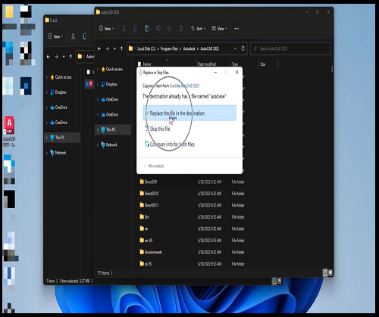Screen dimensions: 379x317
Task: Click forward arrow in Crack window
Action: 57,57
